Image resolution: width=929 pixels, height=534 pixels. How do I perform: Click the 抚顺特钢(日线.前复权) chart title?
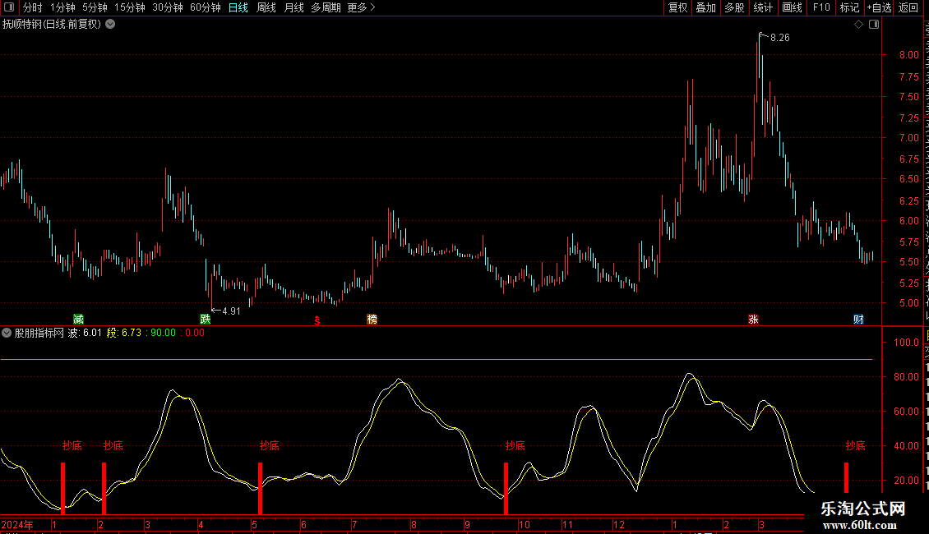pos(52,25)
